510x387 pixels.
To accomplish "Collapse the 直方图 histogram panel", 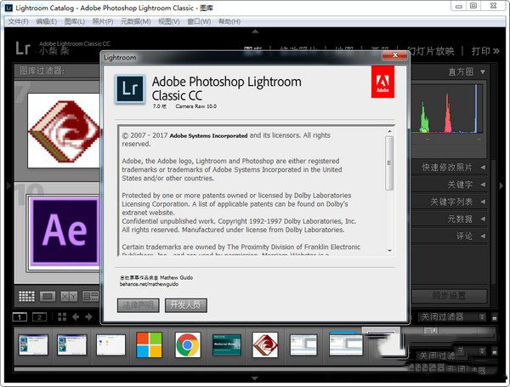I will click(x=483, y=71).
